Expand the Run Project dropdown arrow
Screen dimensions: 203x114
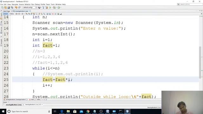click(x=52, y=8)
